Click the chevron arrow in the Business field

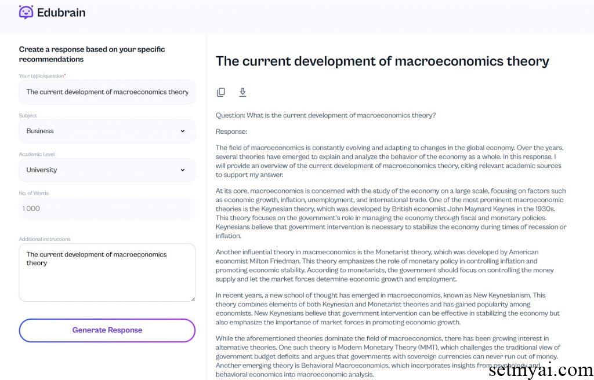183,131
